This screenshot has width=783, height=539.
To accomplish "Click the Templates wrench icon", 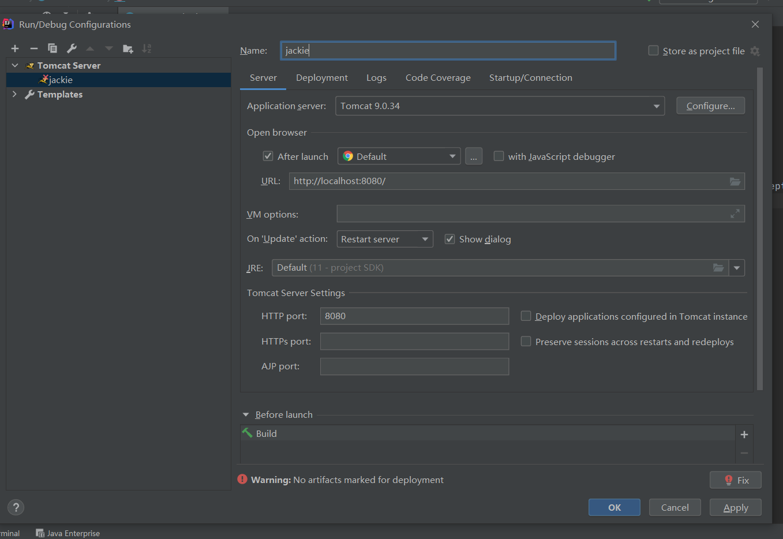I will pos(29,95).
